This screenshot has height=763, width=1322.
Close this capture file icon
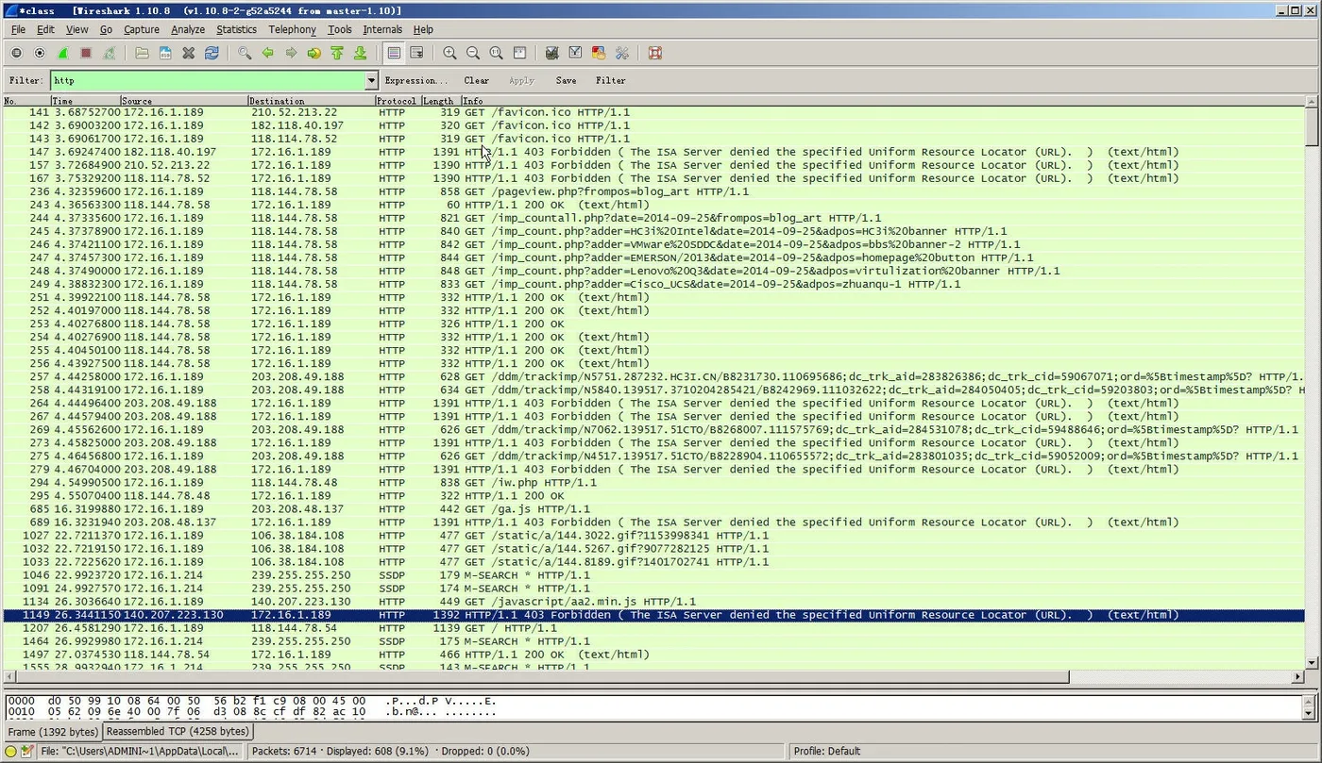point(188,54)
